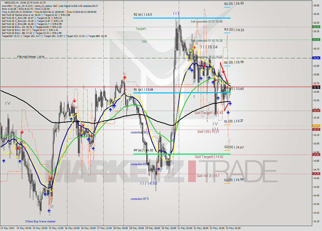Click the black 15.70 current price tag
This screenshot has height=231, width=322.
point(316,87)
